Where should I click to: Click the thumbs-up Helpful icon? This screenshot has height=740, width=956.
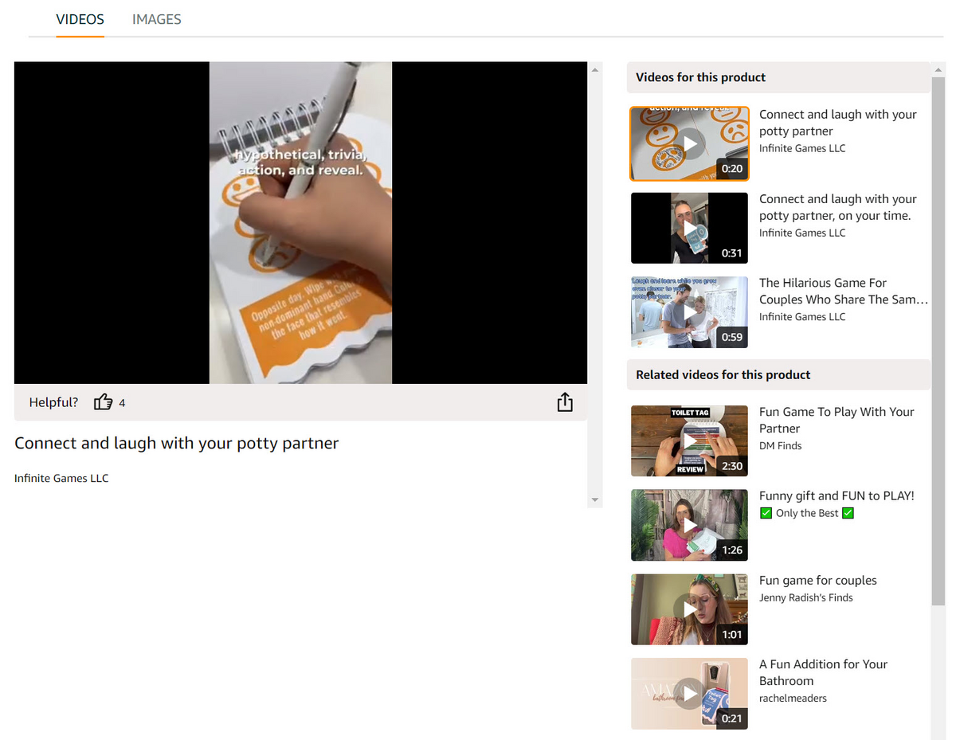coord(103,402)
